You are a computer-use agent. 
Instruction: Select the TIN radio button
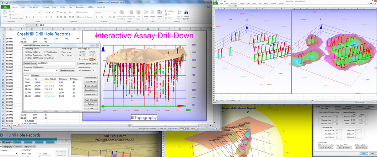point(80,52)
